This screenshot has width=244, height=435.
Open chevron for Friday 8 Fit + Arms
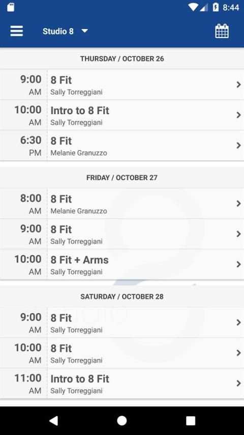click(x=238, y=264)
